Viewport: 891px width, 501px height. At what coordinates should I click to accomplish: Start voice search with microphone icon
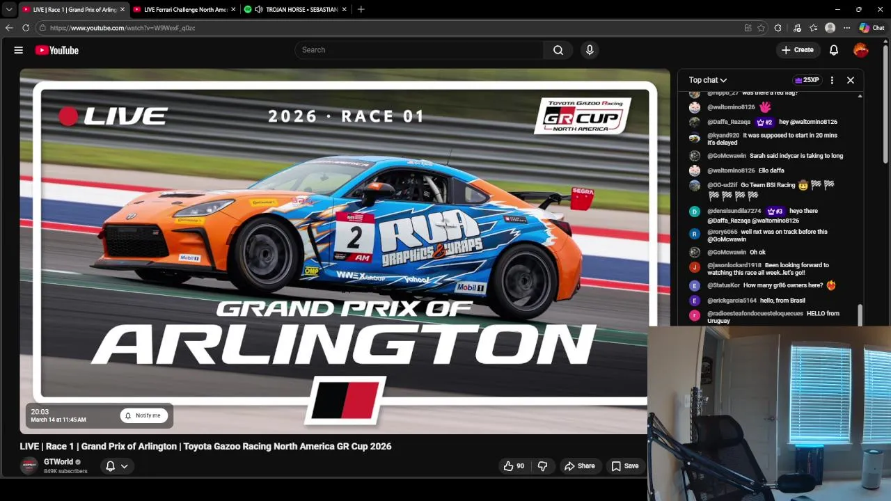(590, 50)
